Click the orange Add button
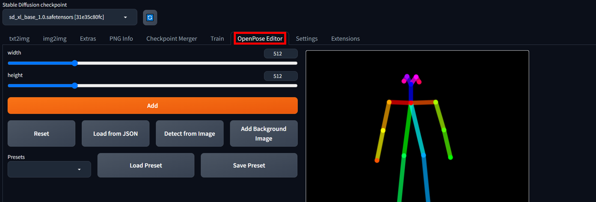The height and width of the screenshot is (202, 596). pos(152,105)
